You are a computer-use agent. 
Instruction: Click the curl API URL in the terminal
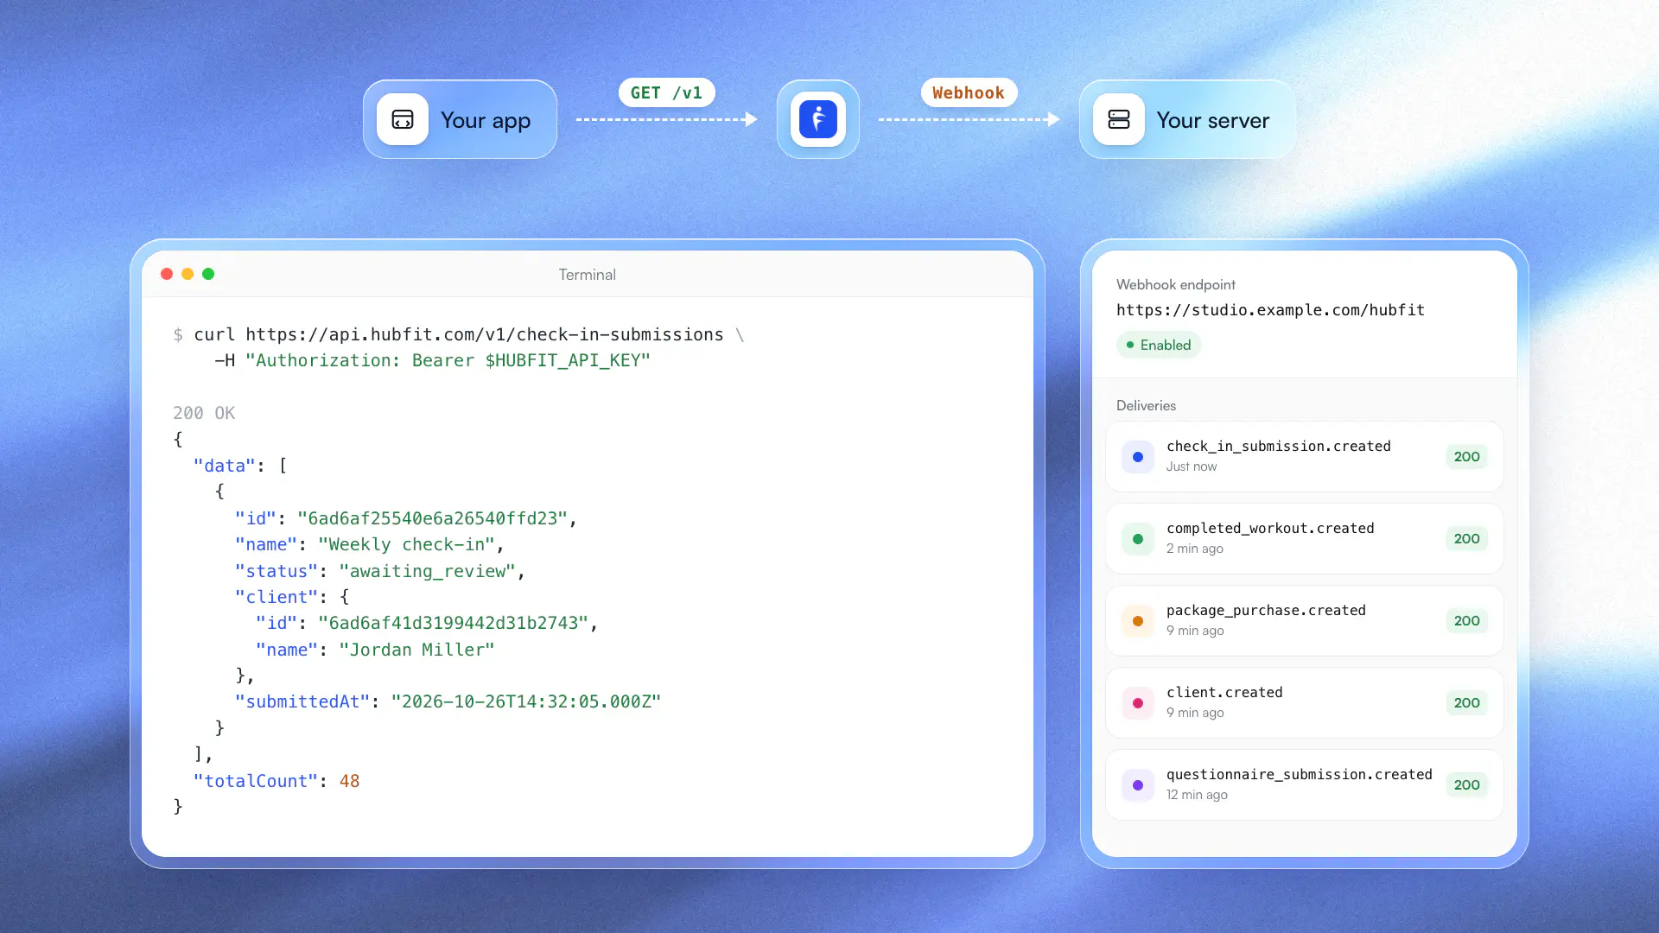pyautogui.click(x=485, y=334)
